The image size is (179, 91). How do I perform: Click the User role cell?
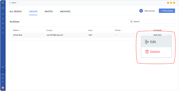(x=90, y=35)
